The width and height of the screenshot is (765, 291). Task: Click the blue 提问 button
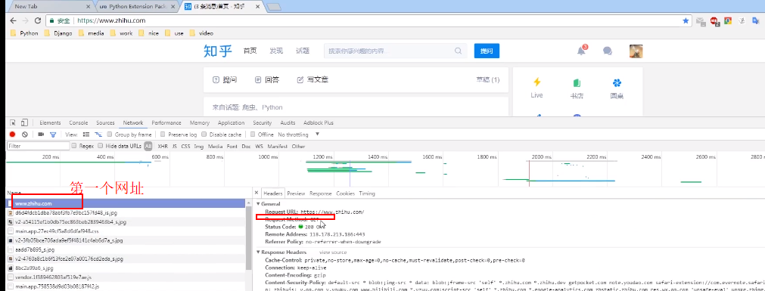[487, 51]
